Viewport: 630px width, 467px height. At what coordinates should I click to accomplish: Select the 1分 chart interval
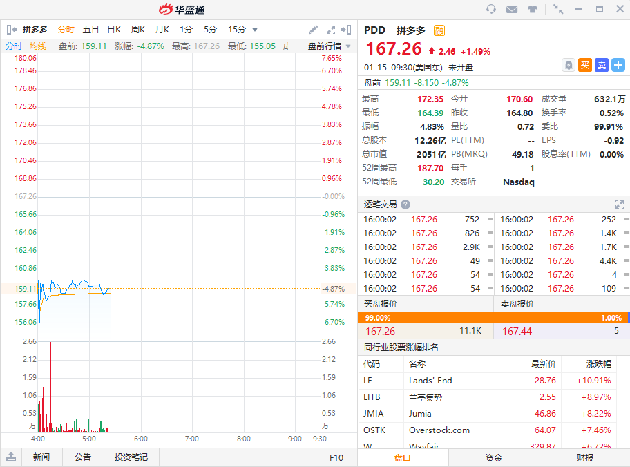coord(186,29)
